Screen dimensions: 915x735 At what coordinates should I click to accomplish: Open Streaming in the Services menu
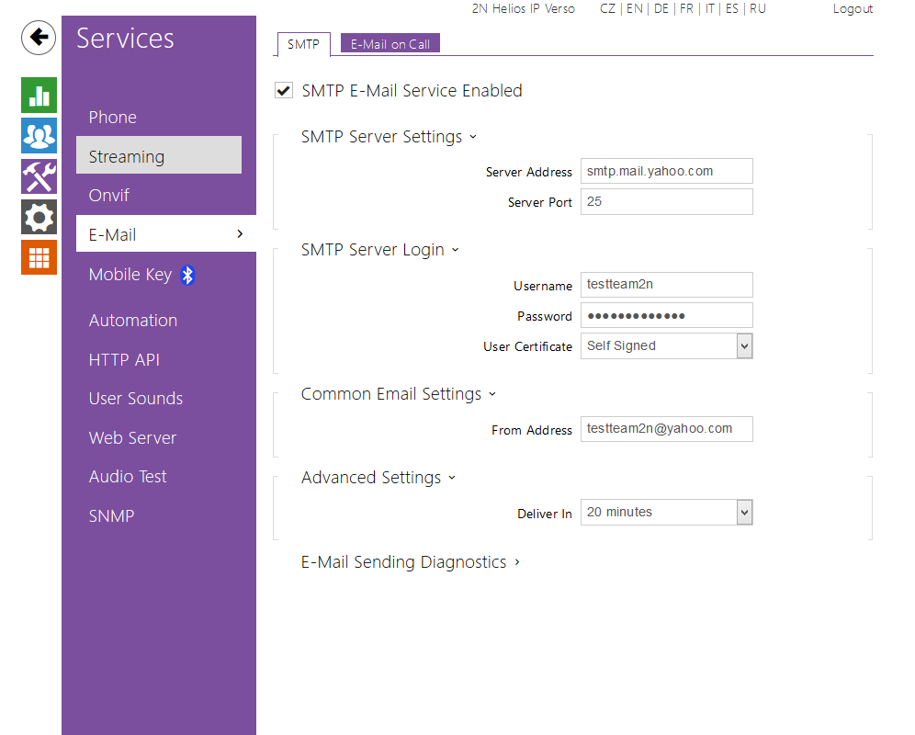coord(158,156)
